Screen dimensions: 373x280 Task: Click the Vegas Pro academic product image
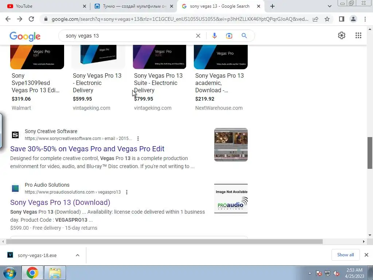point(221,57)
